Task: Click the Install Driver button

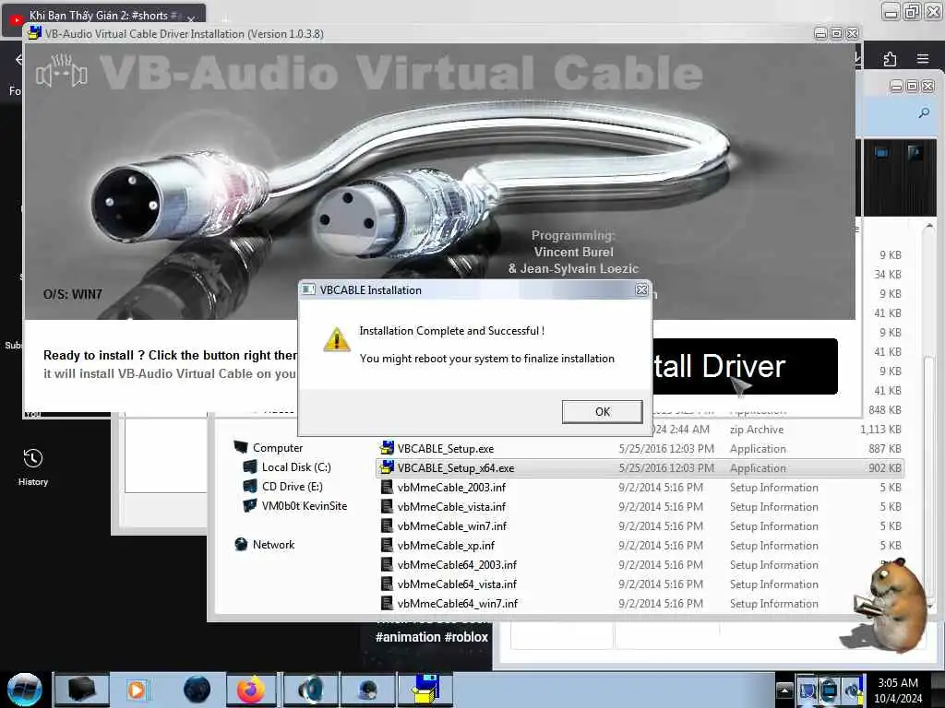Action: pos(745,367)
